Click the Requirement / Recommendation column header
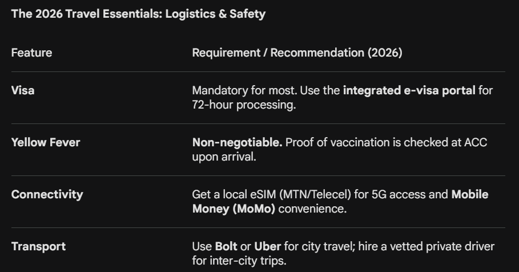This screenshot has width=519, height=272. pyautogui.click(x=297, y=53)
